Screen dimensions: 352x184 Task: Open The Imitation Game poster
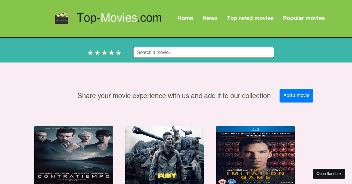[x=255, y=155]
